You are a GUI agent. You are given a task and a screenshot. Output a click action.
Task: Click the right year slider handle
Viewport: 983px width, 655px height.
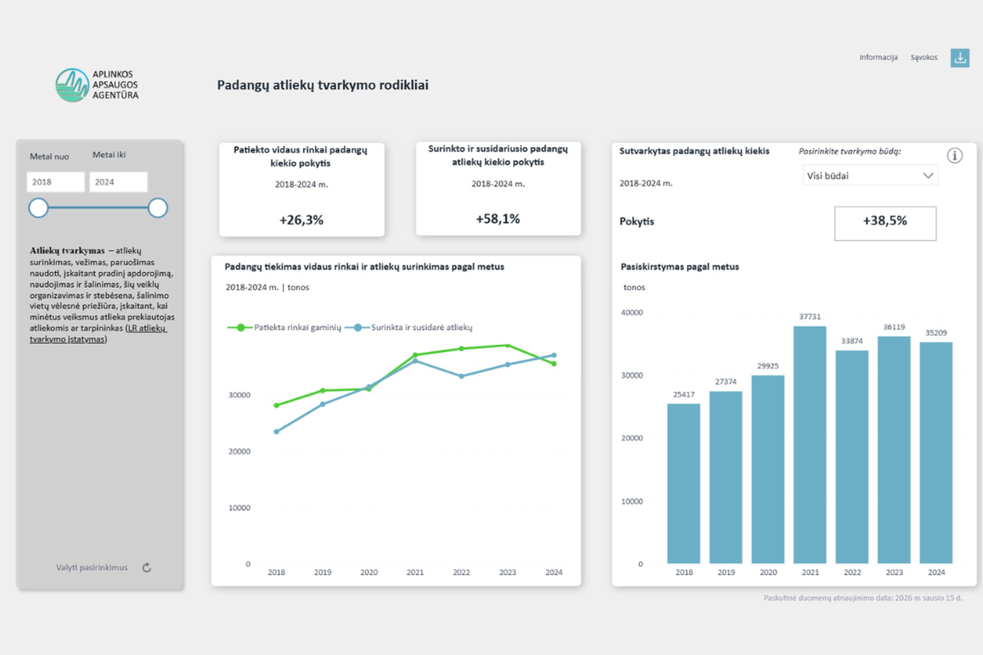pyautogui.click(x=158, y=208)
